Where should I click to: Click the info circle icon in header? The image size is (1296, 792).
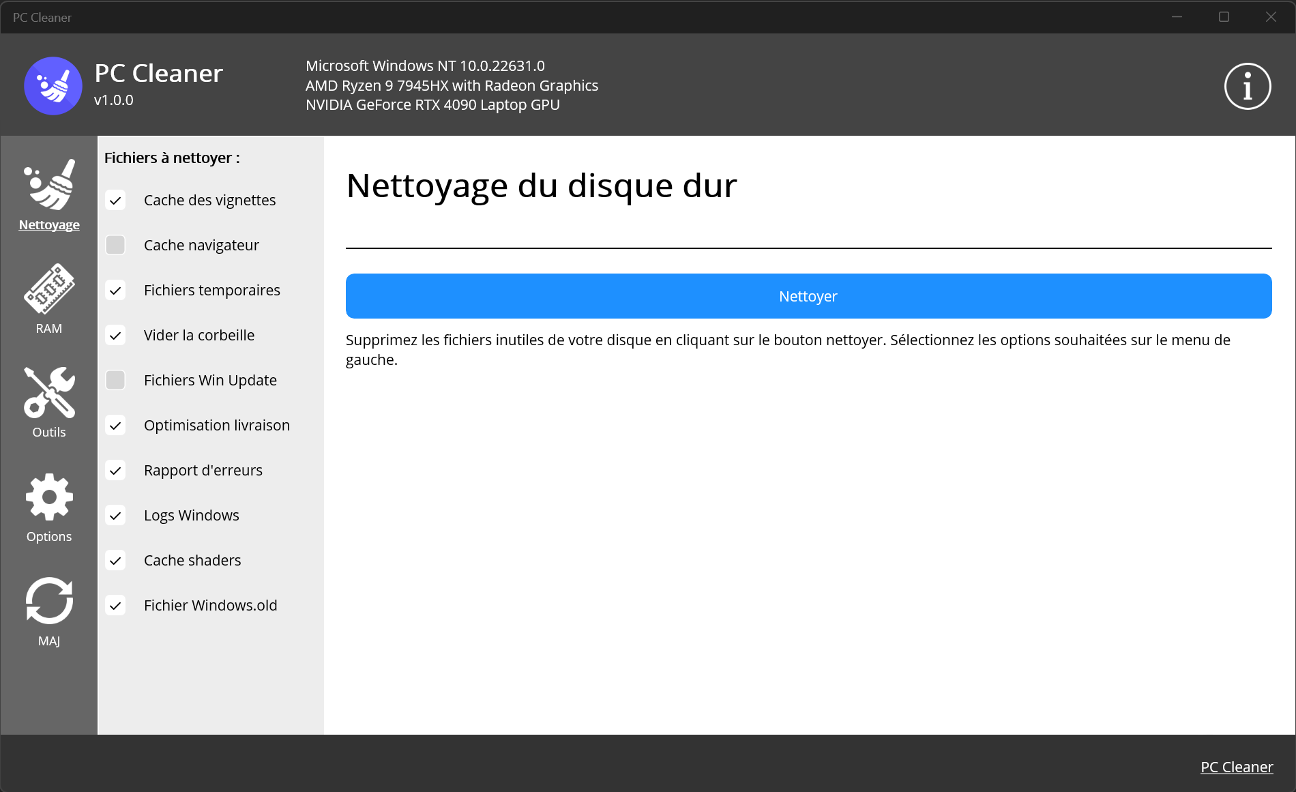click(1248, 87)
